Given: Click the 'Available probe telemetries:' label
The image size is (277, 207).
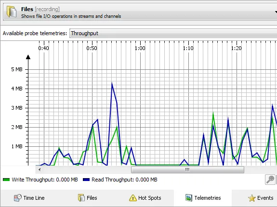Looking at the screenshot, I should (x=35, y=33).
